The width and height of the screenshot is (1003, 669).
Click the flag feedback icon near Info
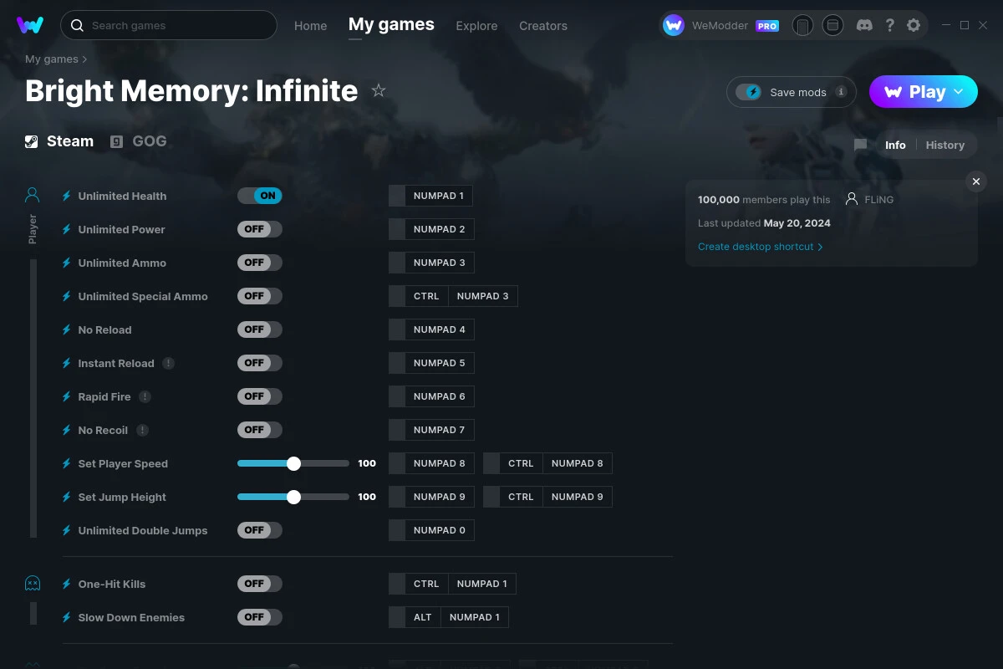[x=860, y=144]
